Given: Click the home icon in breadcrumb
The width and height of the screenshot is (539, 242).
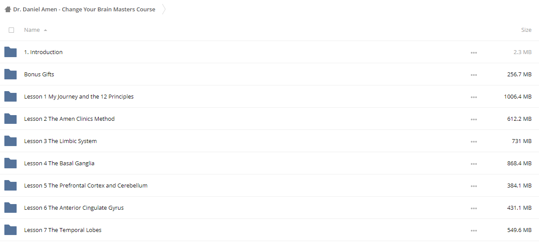Looking at the screenshot, I should coord(8,9).
